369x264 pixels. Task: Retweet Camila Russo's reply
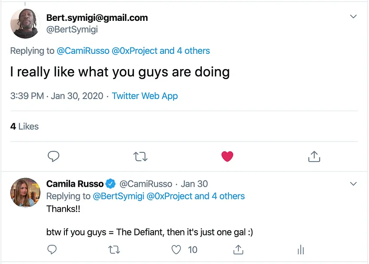[x=114, y=250]
